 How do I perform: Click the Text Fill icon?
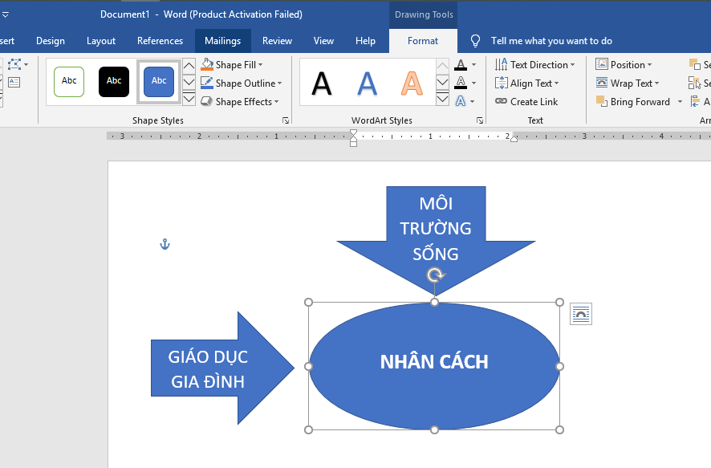[x=461, y=65]
